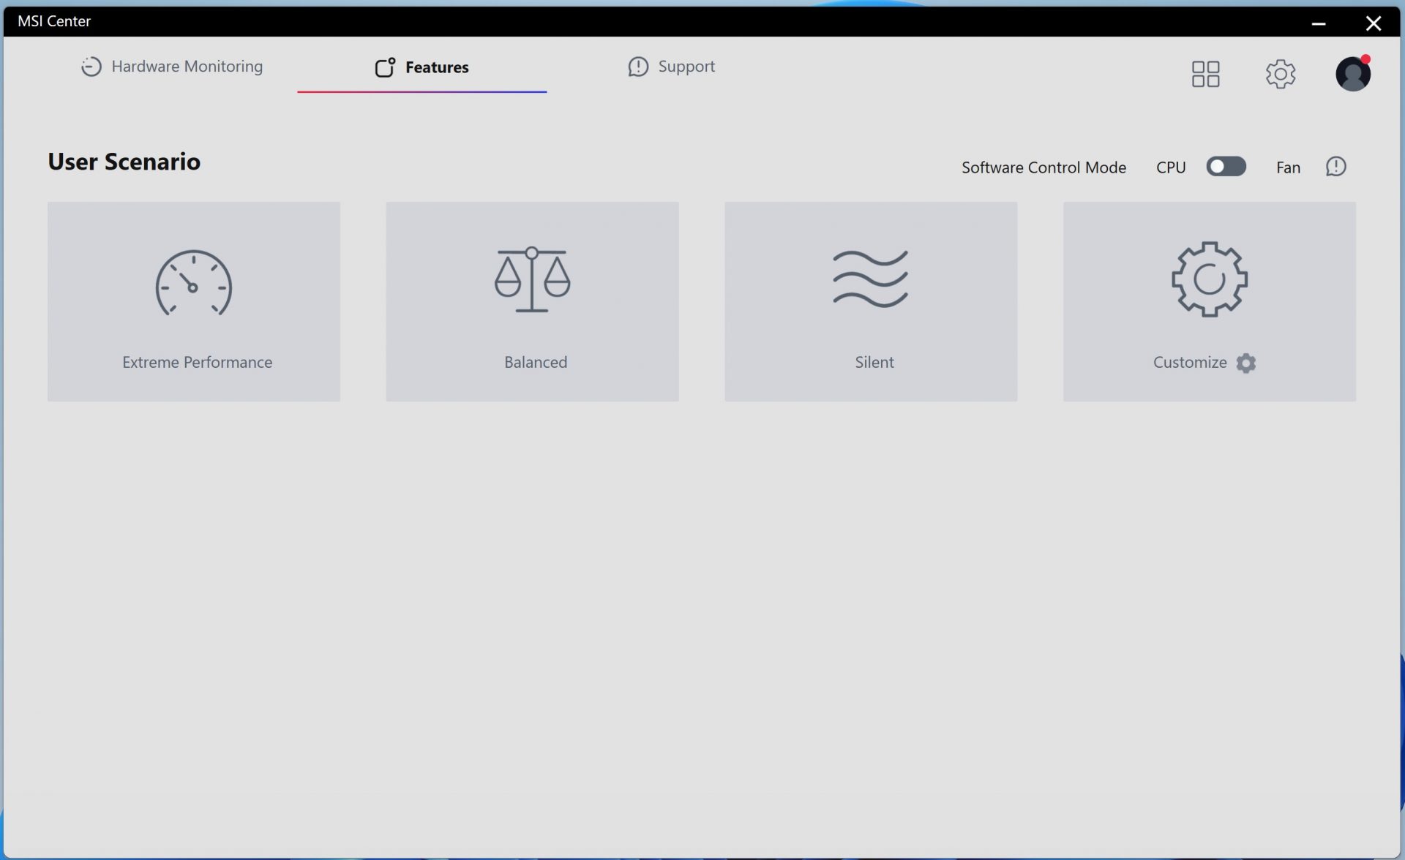Click the Support speech bubble icon

[637, 67]
